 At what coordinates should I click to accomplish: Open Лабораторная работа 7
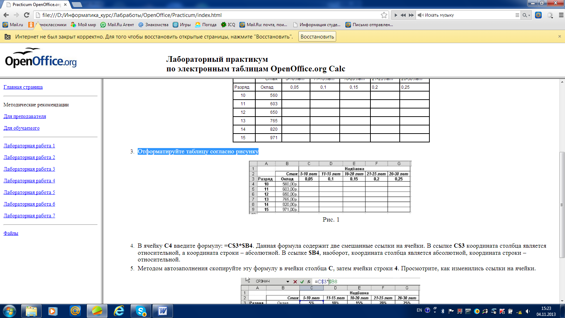29,216
